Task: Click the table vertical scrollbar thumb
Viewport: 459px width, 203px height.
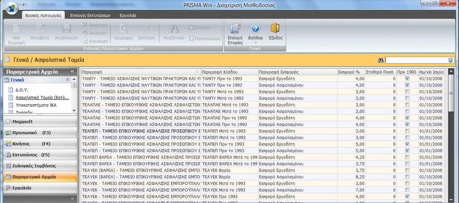Action: tap(451, 93)
